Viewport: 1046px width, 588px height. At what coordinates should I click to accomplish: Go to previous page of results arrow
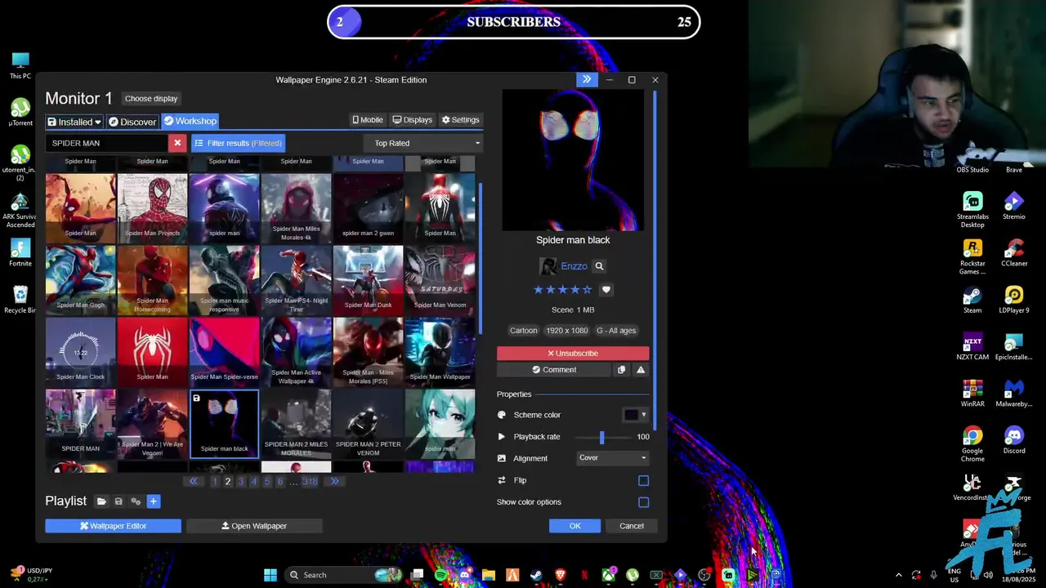[x=194, y=482]
